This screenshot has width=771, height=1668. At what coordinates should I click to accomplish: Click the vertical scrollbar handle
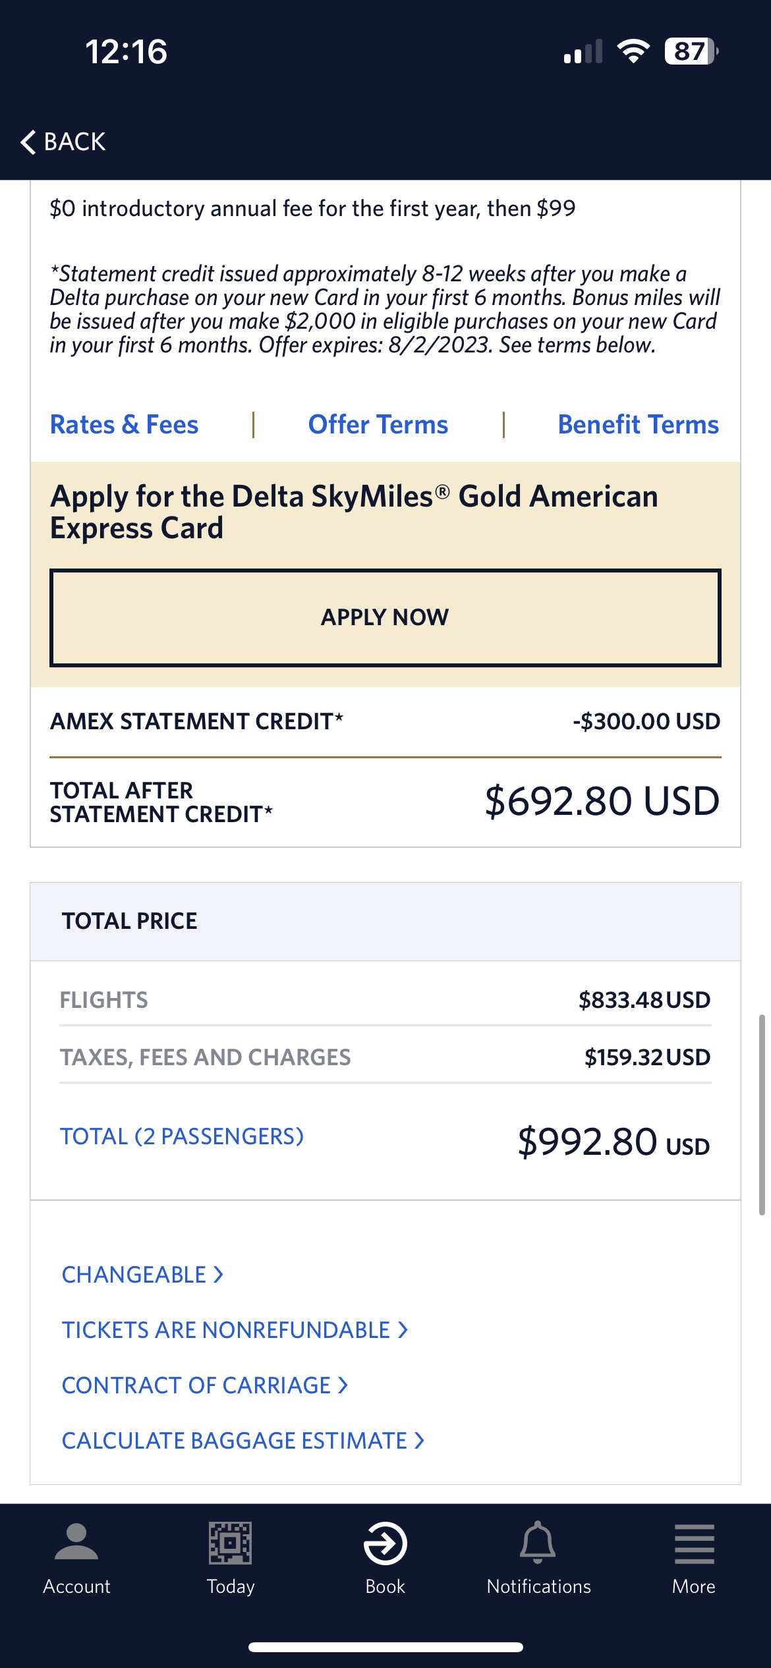(762, 1115)
